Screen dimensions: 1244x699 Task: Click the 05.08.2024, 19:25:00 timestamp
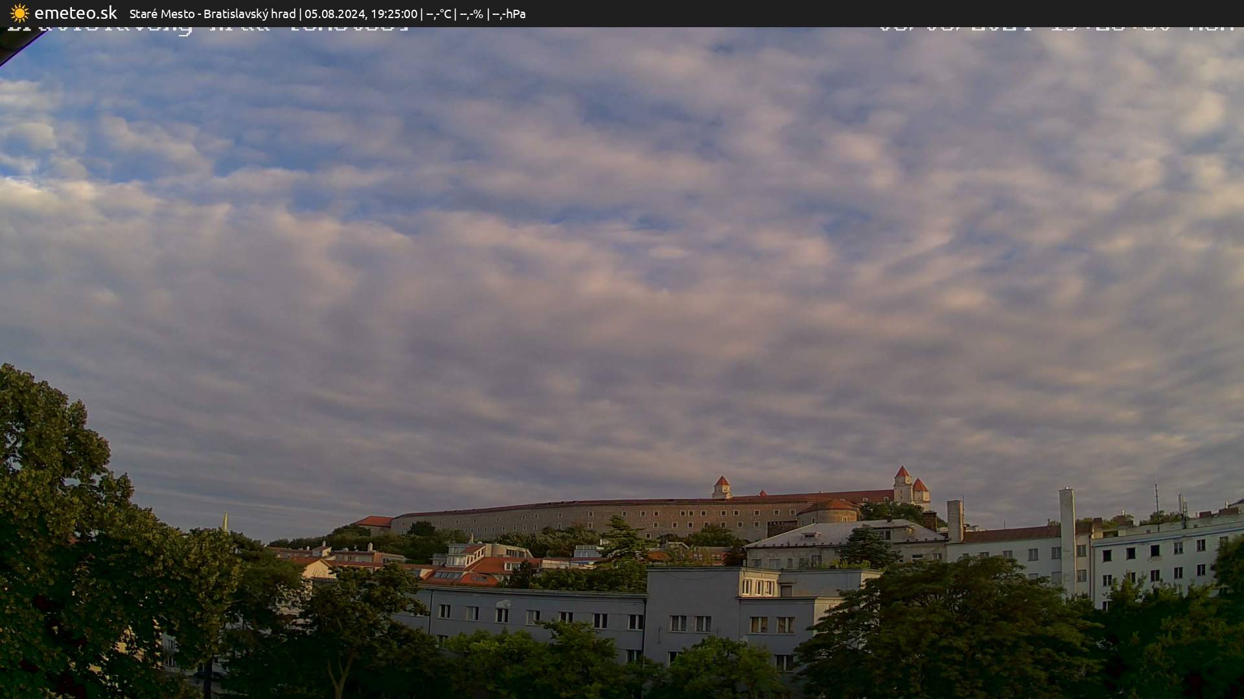pyautogui.click(x=361, y=14)
